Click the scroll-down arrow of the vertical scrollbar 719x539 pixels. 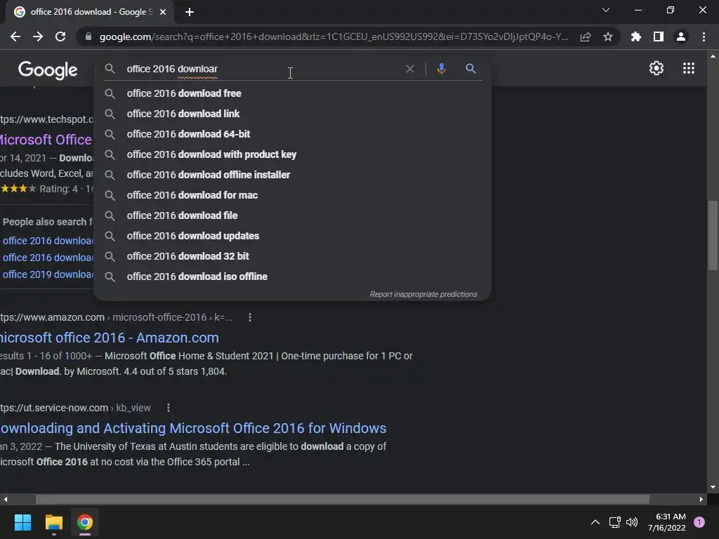(713, 487)
